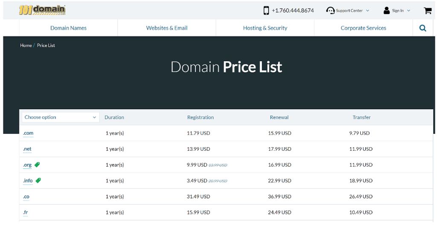The height and width of the screenshot is (229, 437).
Task: Click the mobile phone icon
Action: point(266,11)
